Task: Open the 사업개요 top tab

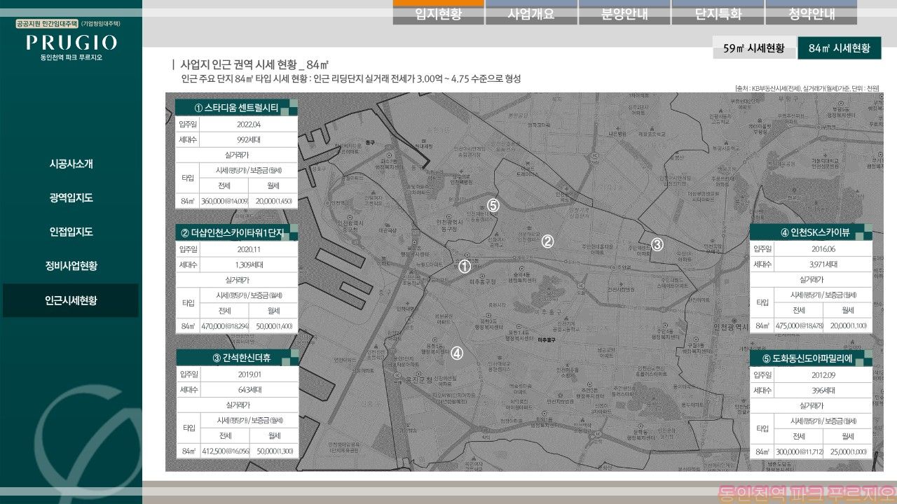Action: coord(531,13)
